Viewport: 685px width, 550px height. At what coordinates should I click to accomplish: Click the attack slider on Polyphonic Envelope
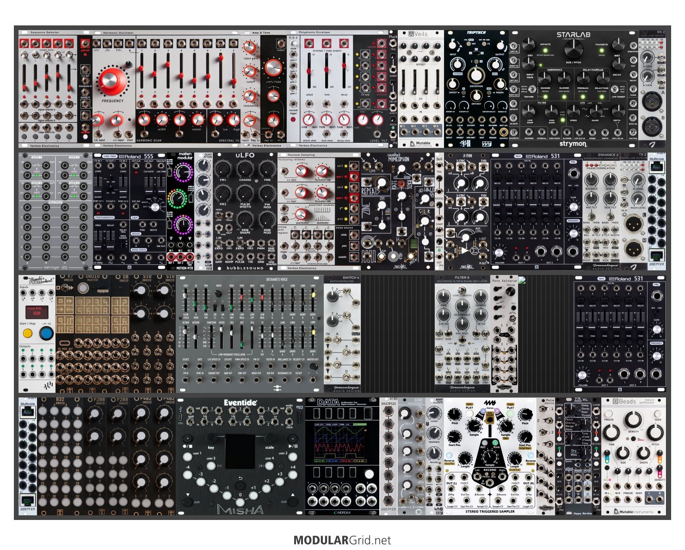(x=309, y=72)
